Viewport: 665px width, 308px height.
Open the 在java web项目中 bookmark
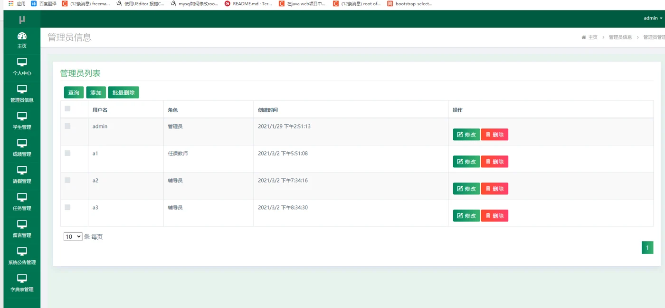302,3
